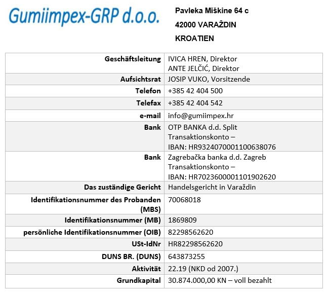Select DUNS number 643873255

[x=186, y=257]
